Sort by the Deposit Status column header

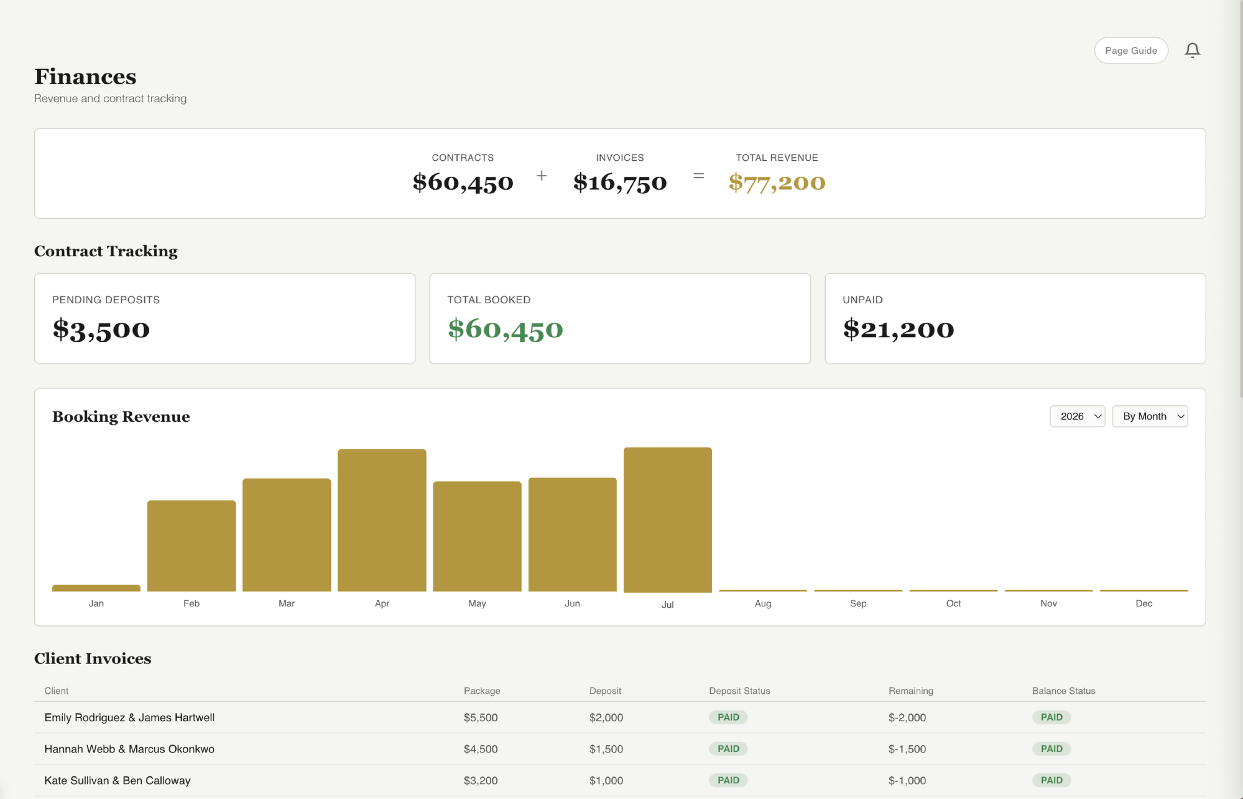click(739, 691)
